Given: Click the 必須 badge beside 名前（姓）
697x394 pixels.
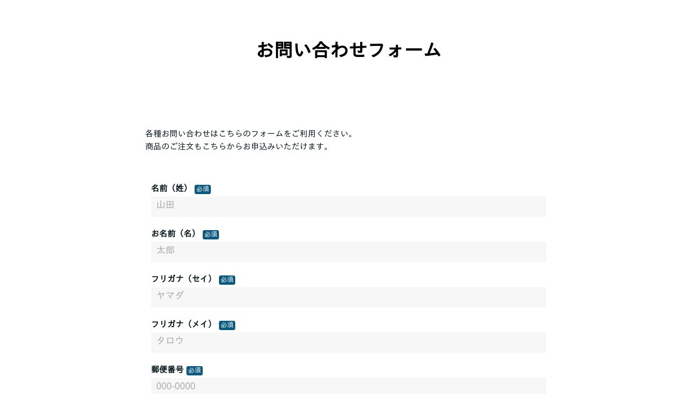Looking at the screenshot, I should [203, 189].
